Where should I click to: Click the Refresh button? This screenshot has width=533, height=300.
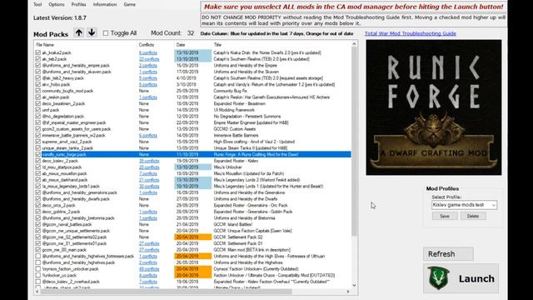pyautogui.click(x=448, y=254)
